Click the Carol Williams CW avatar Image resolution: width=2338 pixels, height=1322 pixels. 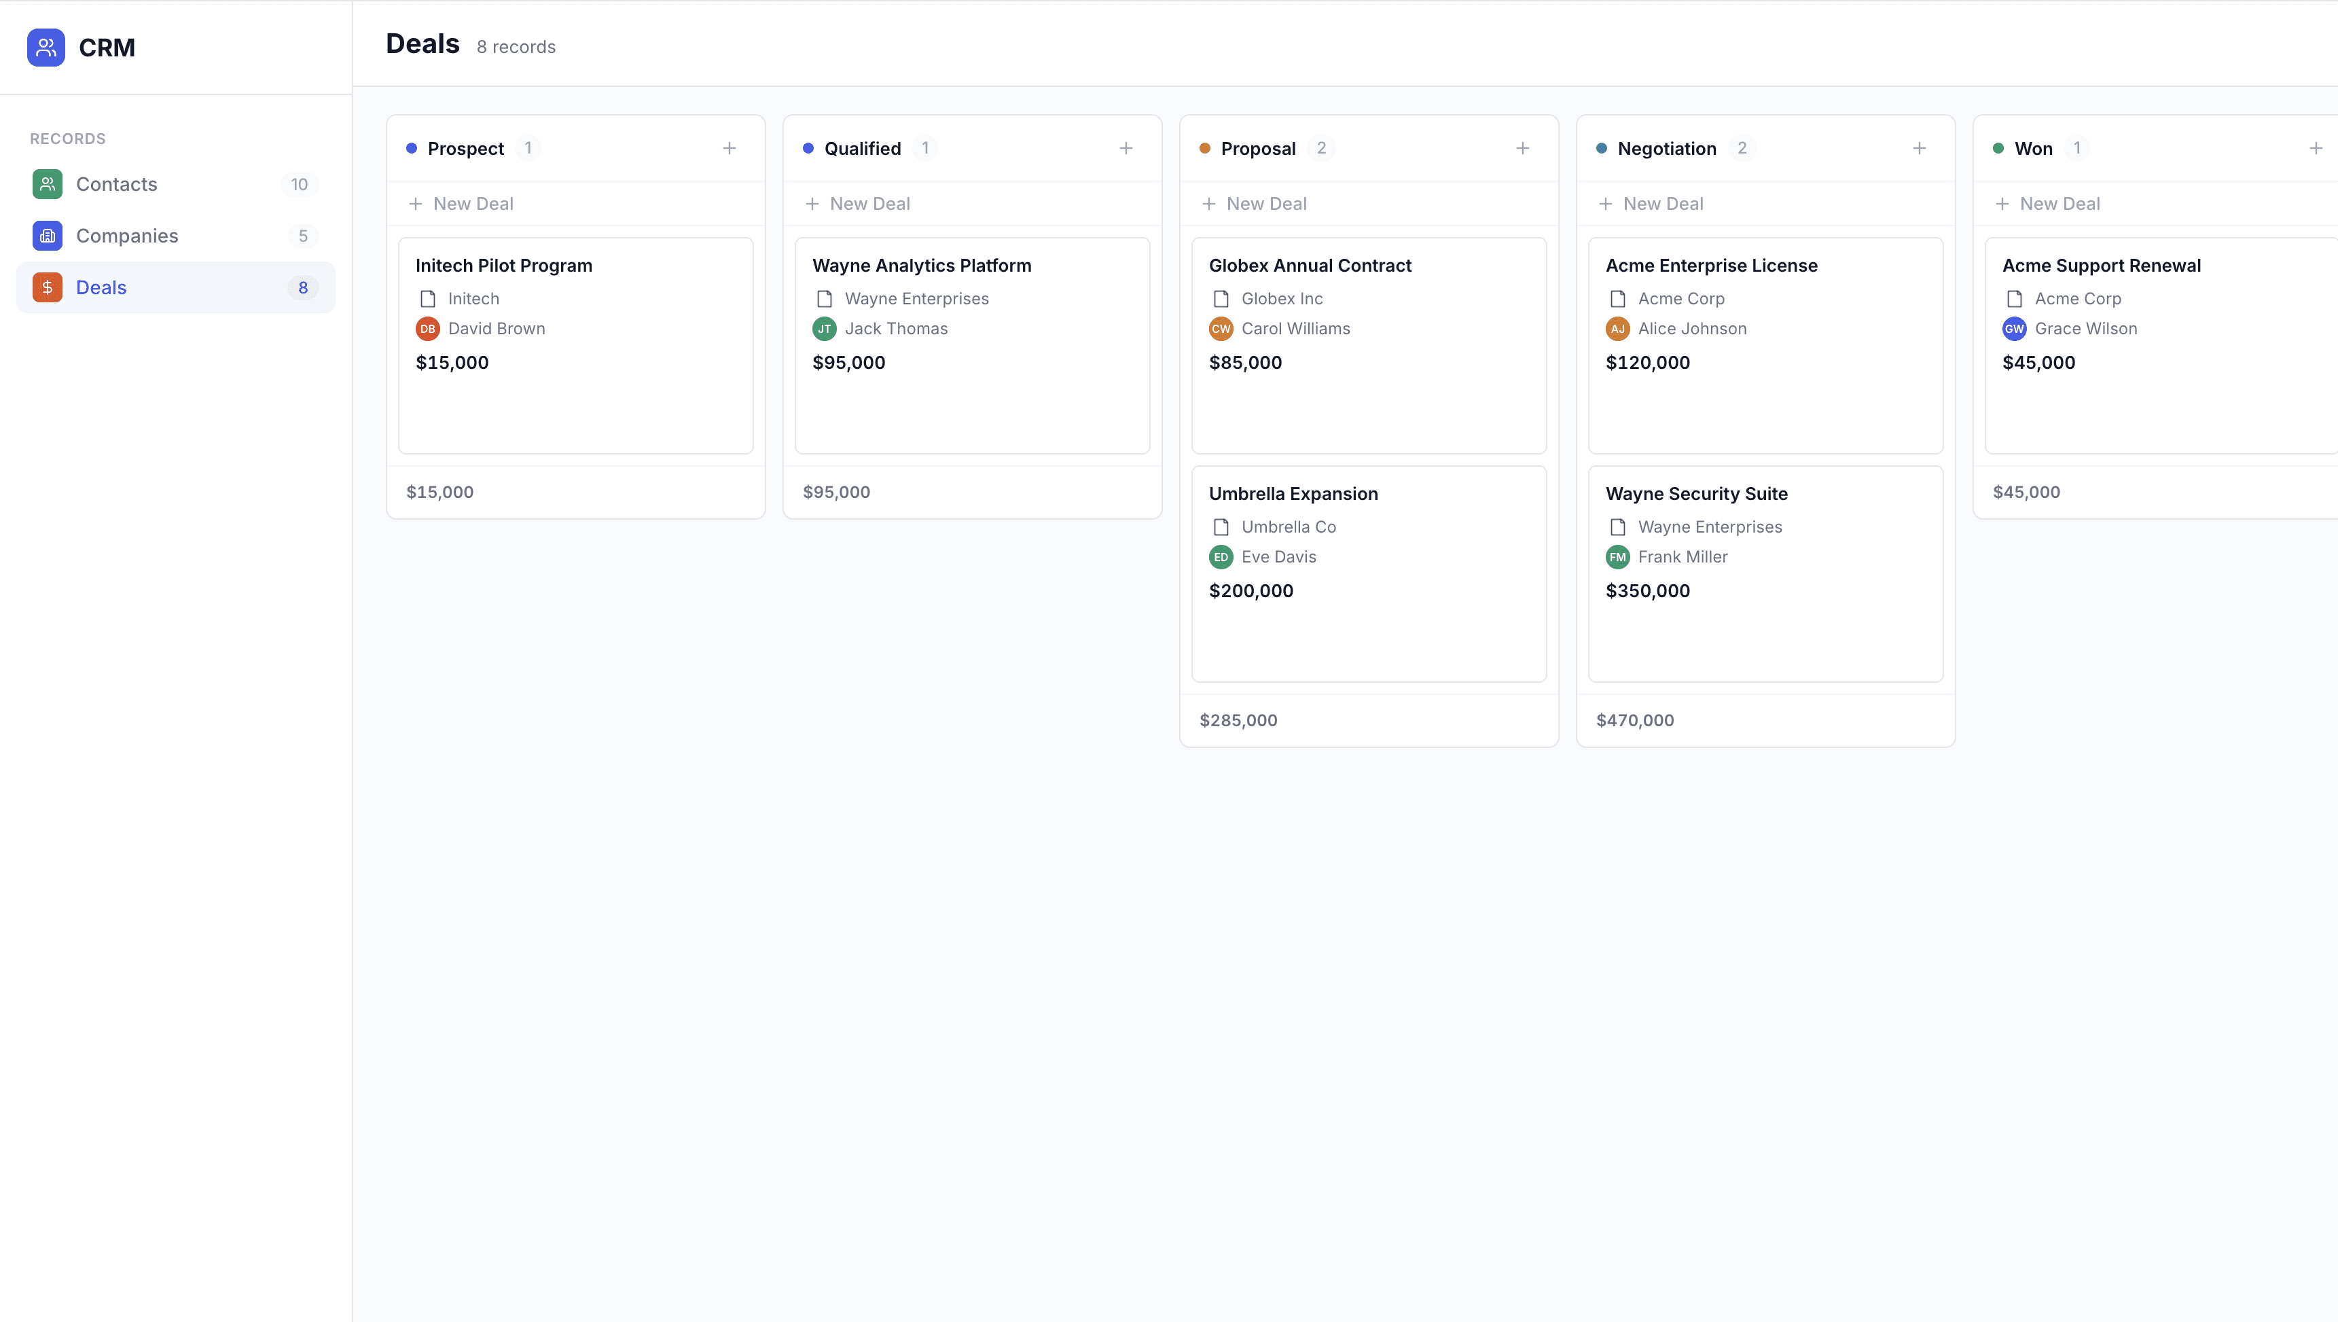1221,329
